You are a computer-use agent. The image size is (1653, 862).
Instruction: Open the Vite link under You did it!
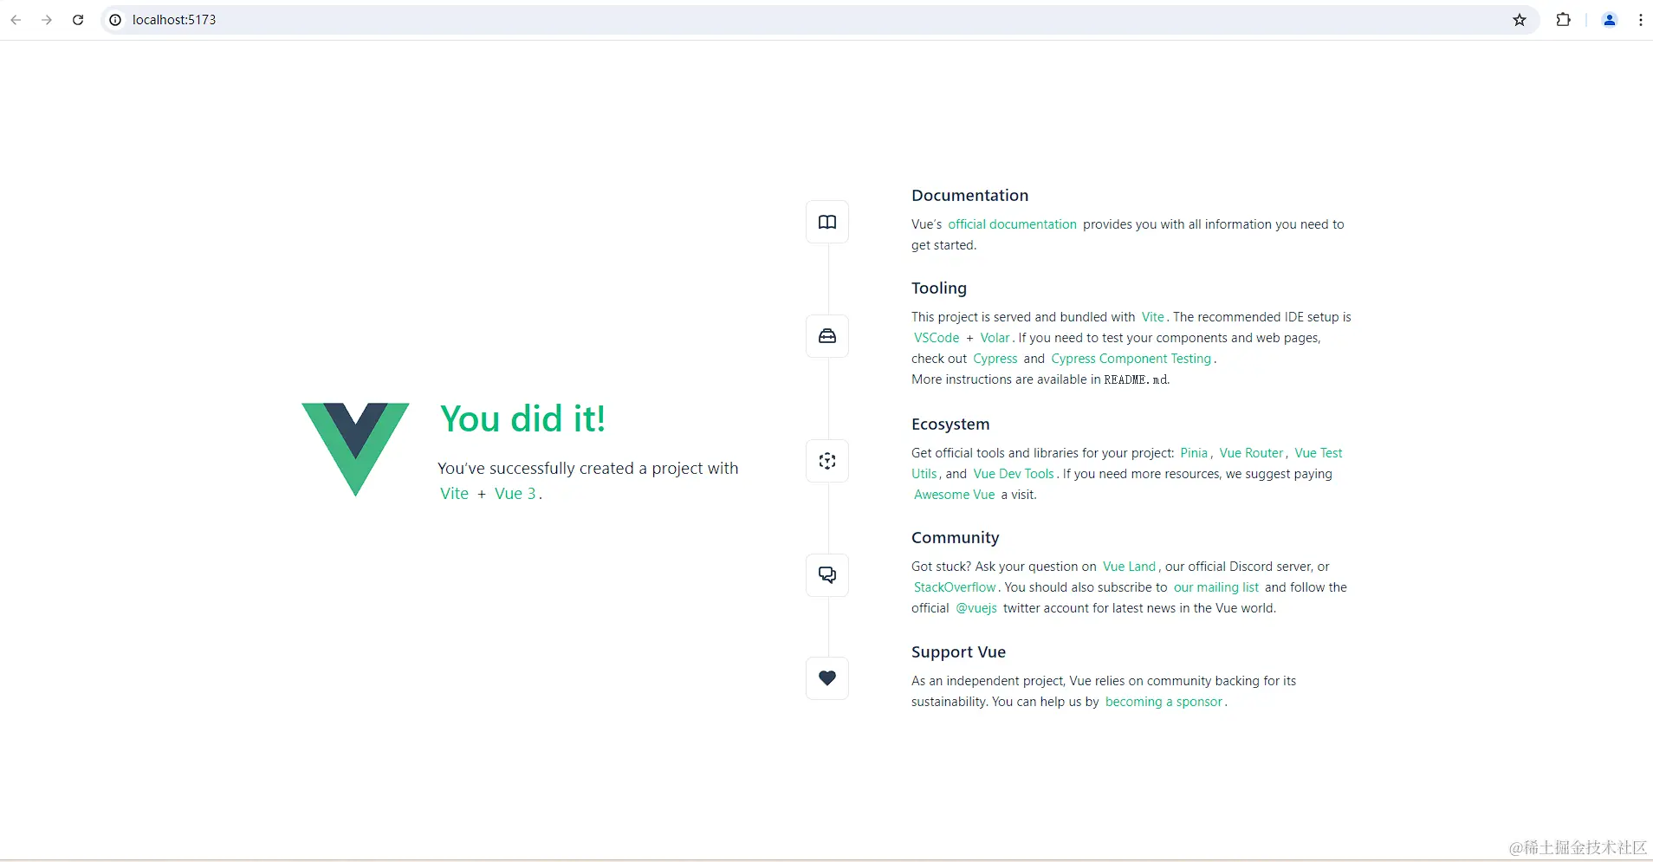click(454, 494)
